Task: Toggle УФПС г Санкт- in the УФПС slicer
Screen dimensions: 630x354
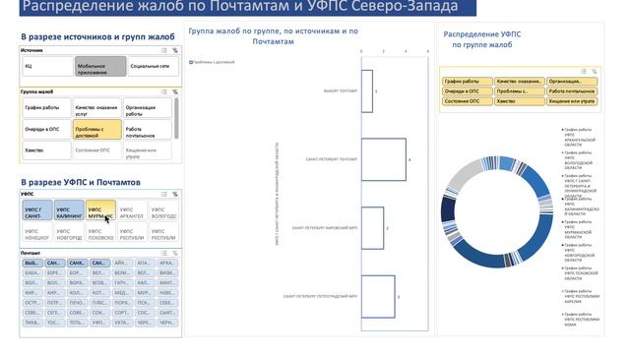Action: (x=37, y=210)
